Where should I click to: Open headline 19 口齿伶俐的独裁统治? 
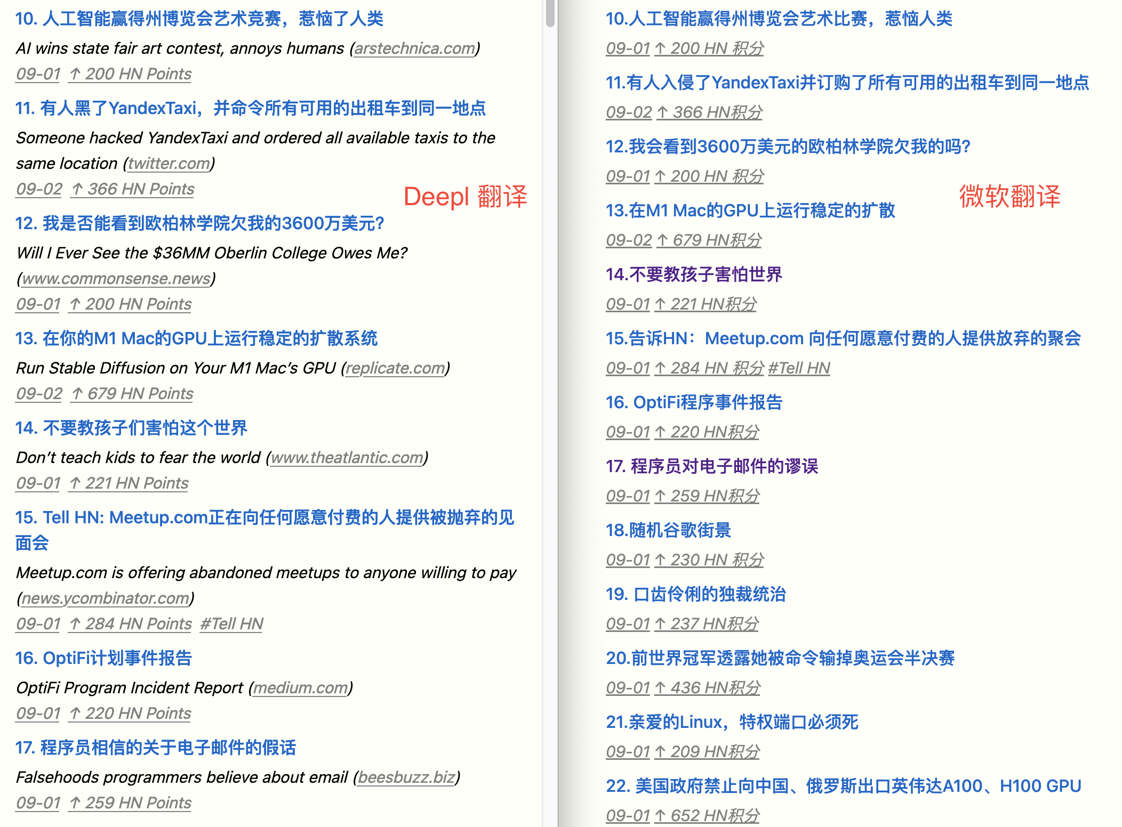pos(696,594)
